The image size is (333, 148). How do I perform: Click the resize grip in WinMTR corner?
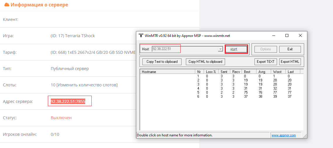(x=305, y=136)
